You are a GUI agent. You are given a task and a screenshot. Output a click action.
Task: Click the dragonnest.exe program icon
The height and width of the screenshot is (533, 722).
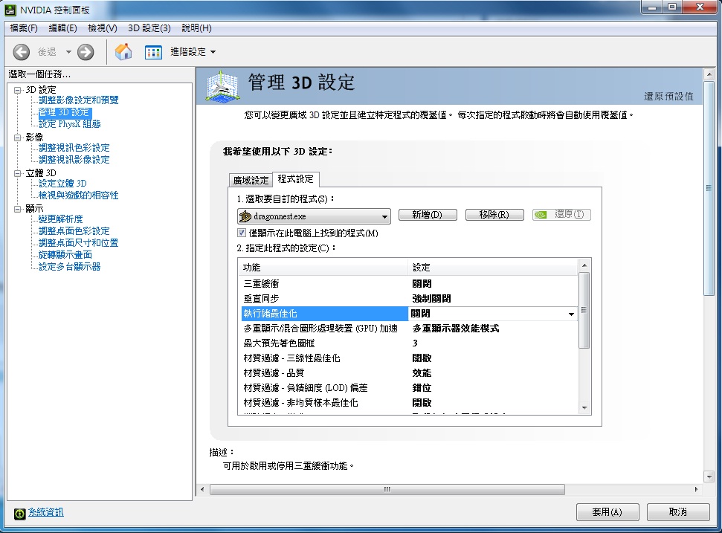(245, 216)
